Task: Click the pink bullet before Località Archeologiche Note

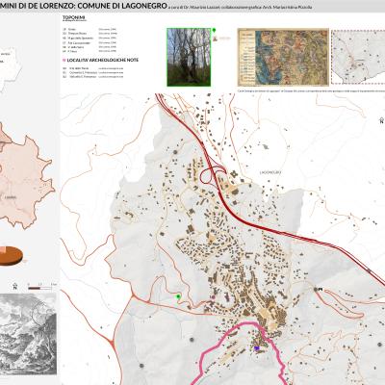Action: [64, 60]
